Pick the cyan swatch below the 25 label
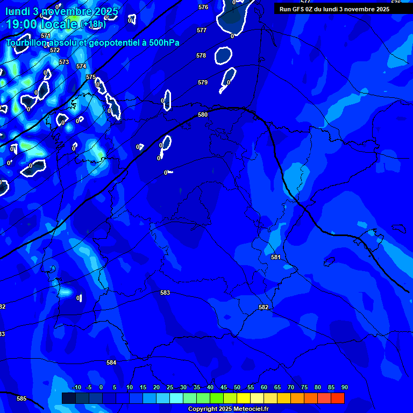The width and height of the screenshot is (413, 413). point(176,398)
